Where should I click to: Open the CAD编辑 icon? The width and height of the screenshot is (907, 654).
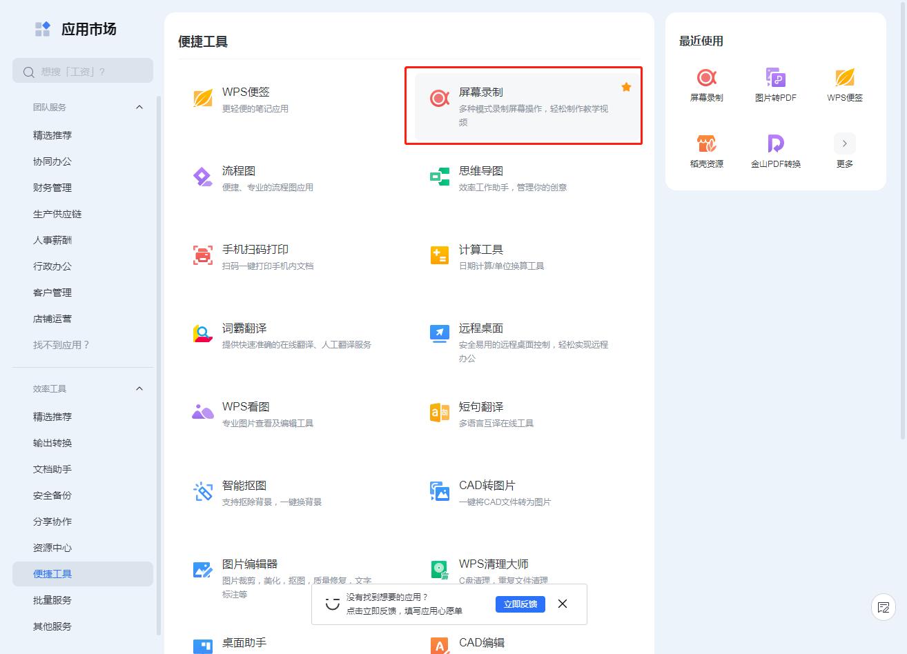pyautogui.click(x=440, y=646)
